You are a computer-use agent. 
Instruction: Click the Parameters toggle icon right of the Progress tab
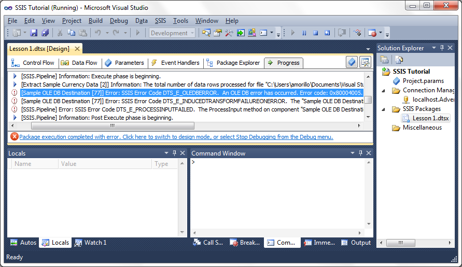[x=352, y=62]
